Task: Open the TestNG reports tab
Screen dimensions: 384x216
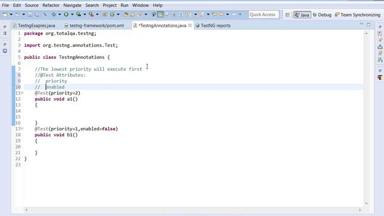Action: click(213, 25)
